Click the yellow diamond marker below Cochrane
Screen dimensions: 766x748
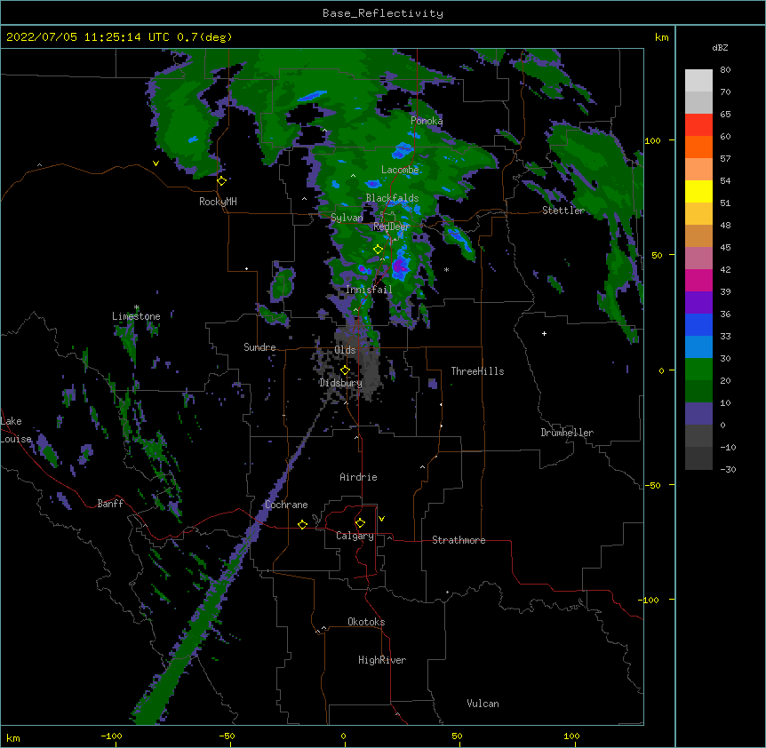click(x=302, y=524)
